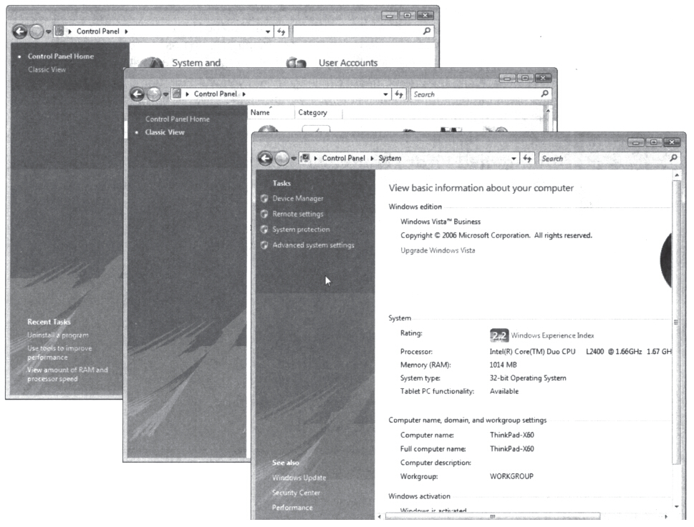Click Back arrow in Classic View window
The image size is (694, 527).
(138, 94)
